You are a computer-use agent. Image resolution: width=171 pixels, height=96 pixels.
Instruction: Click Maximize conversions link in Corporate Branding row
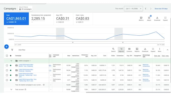point(146,70)
